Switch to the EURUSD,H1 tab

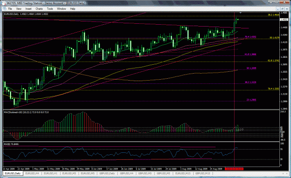pos(51,173)
